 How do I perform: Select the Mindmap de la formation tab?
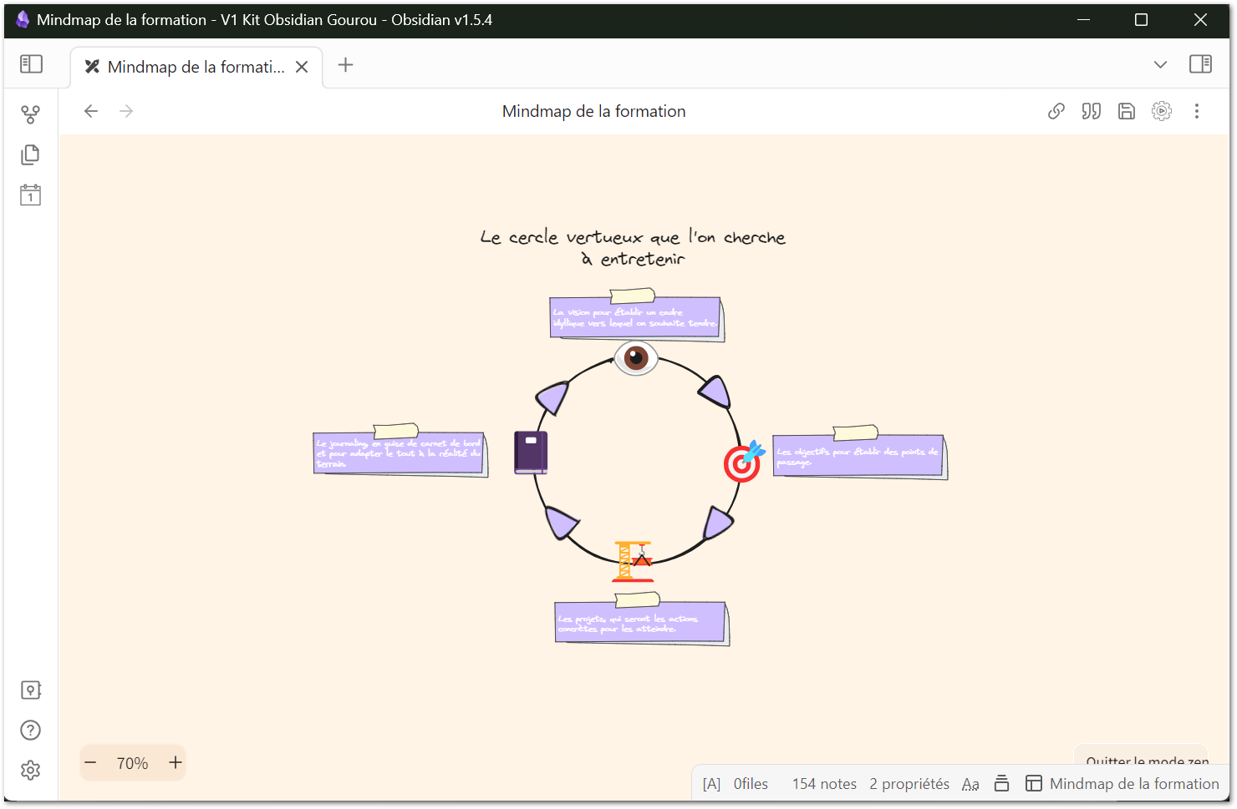(x=196, y=67)
